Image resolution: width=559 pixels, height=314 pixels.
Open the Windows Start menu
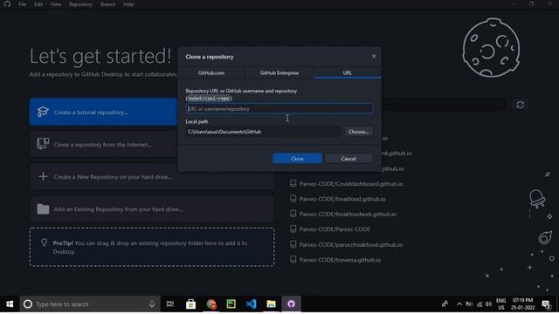pyautogui.click(x=10, y=304)
